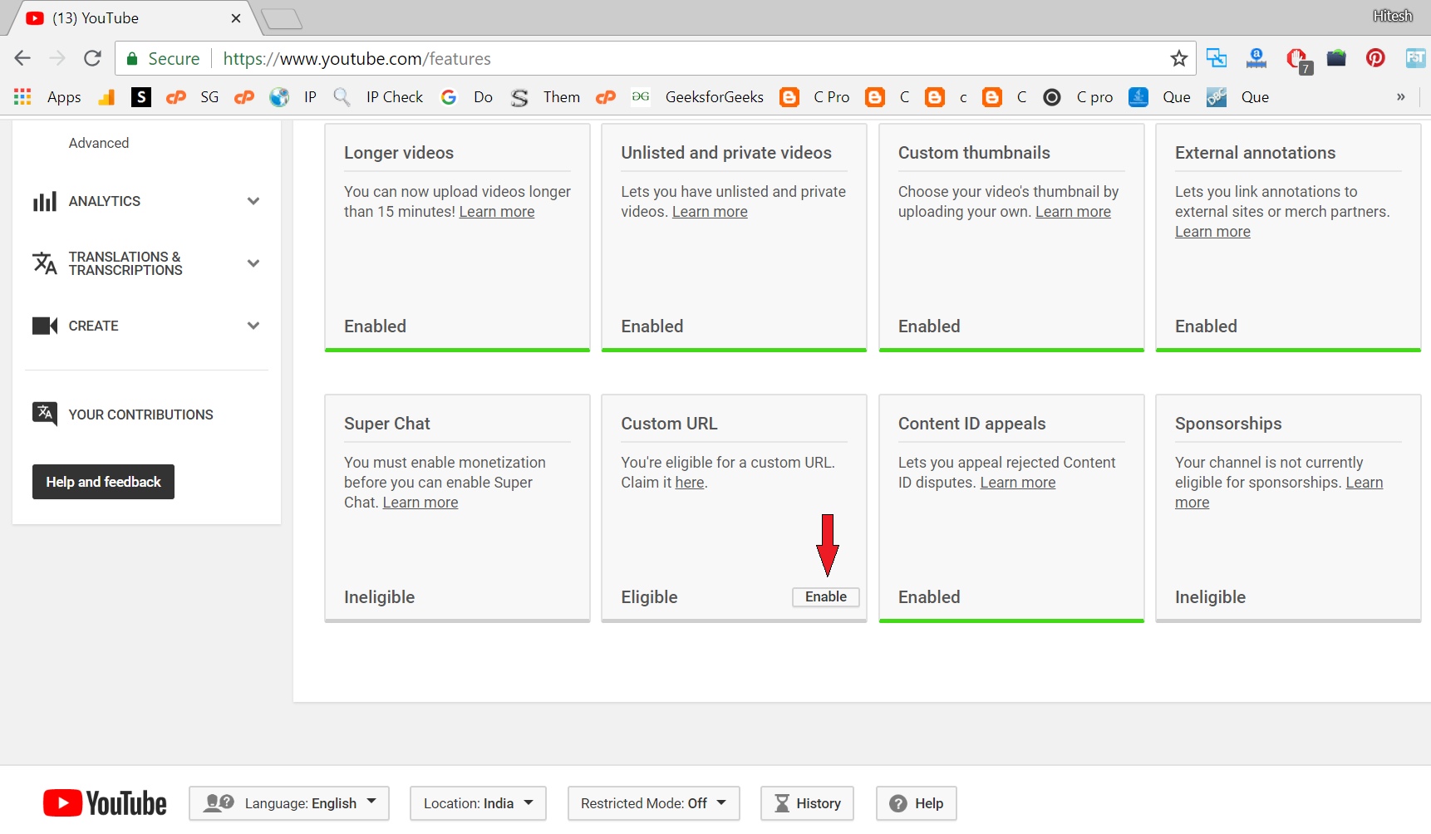
Task: Open the Pinterest extension icon
Action: point(1375,58)
